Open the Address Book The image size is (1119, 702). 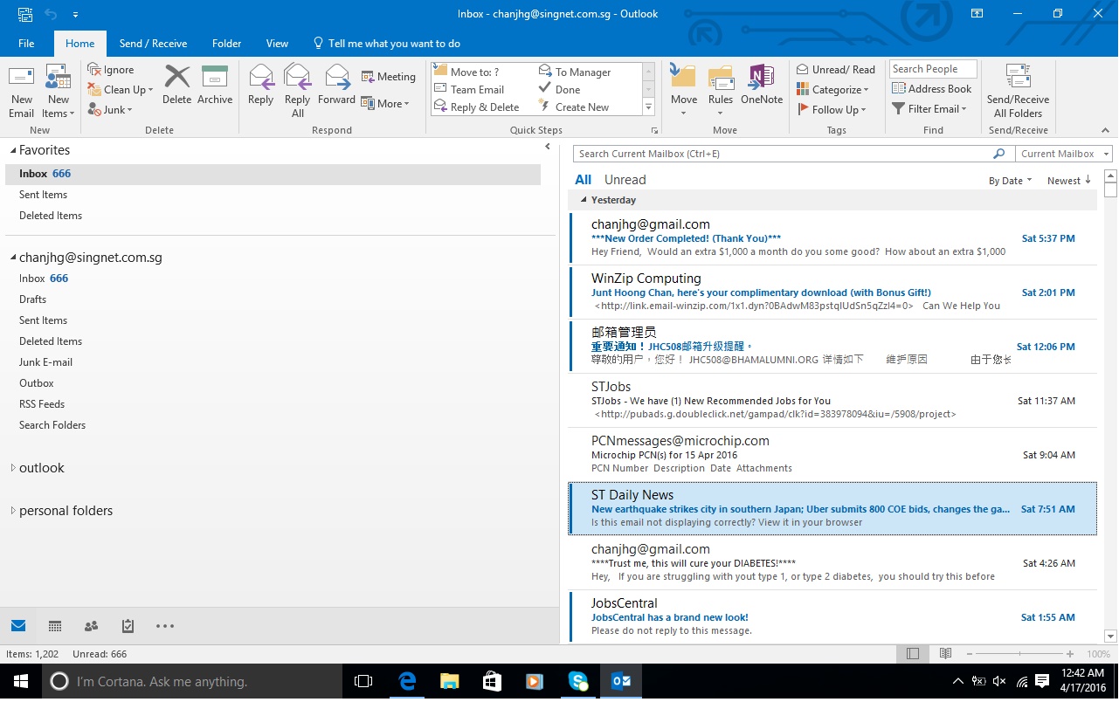[x=931, y=88]
